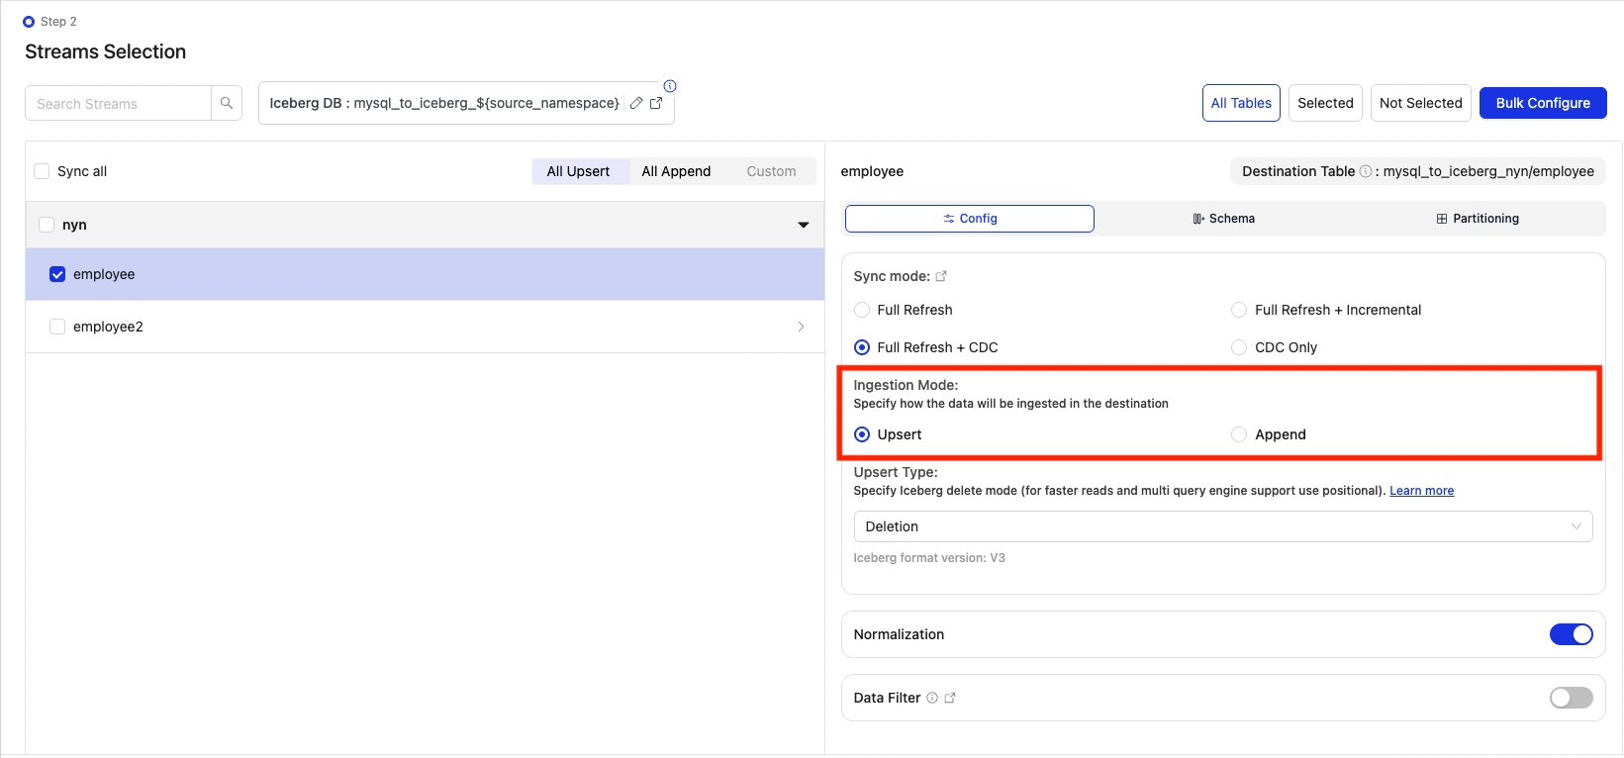Select Upsert ingestion mode

point(862,434)
